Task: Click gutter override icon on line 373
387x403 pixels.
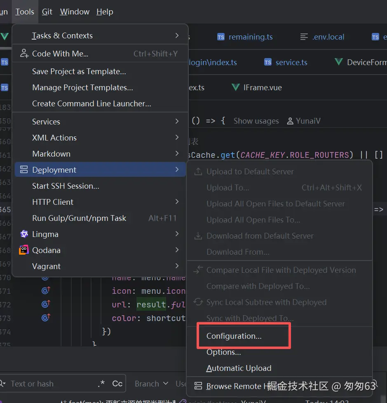Action: pyautogui.click(x=46, y=318)
